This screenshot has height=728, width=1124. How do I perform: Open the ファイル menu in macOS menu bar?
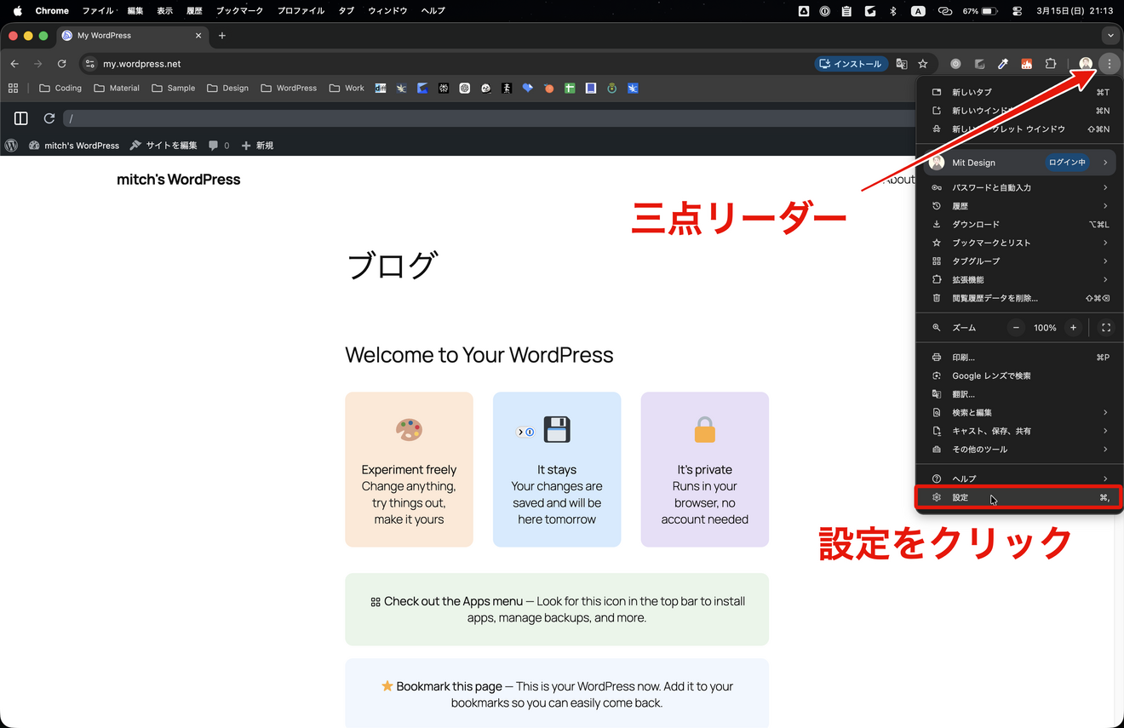[x=97, y=11]
